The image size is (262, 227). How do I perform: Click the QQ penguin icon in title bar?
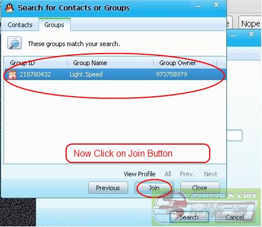pyautogui.click(x=9, y=8)
